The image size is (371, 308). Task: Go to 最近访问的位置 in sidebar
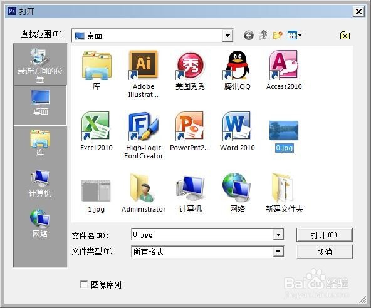[40, 64]
